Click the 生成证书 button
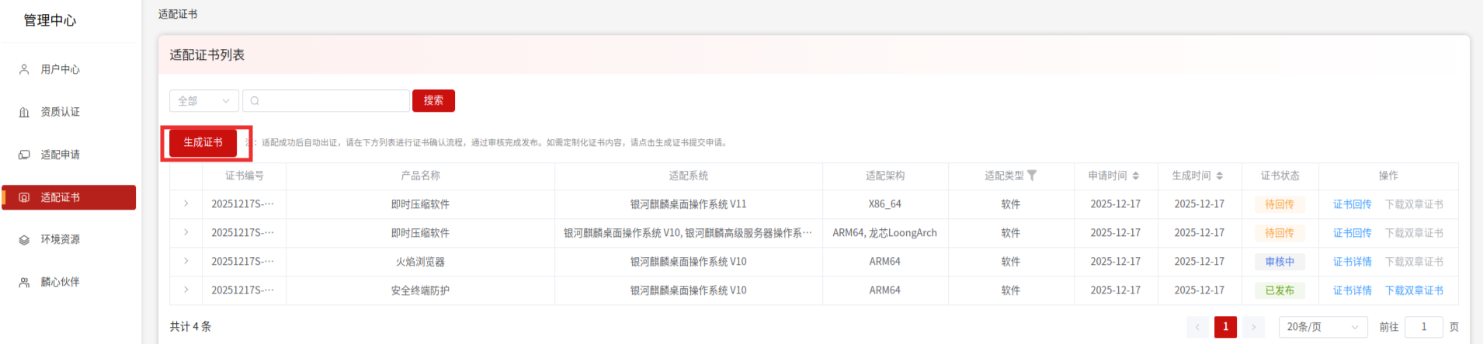The height and width of the screenshot is (344, 1483). coord(203,142)
